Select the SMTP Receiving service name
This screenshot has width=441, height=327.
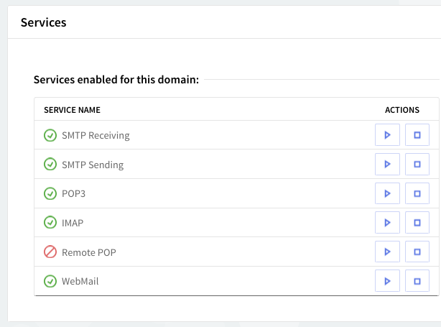96,135
